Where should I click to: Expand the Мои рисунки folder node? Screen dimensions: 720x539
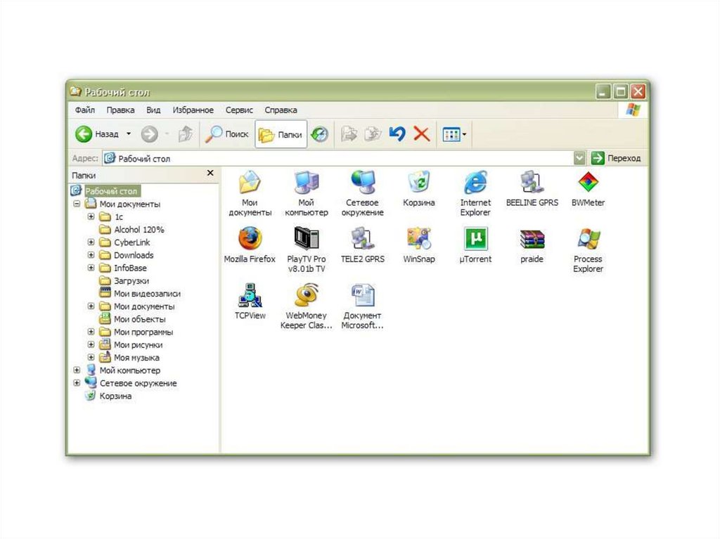tap(91, 344)
